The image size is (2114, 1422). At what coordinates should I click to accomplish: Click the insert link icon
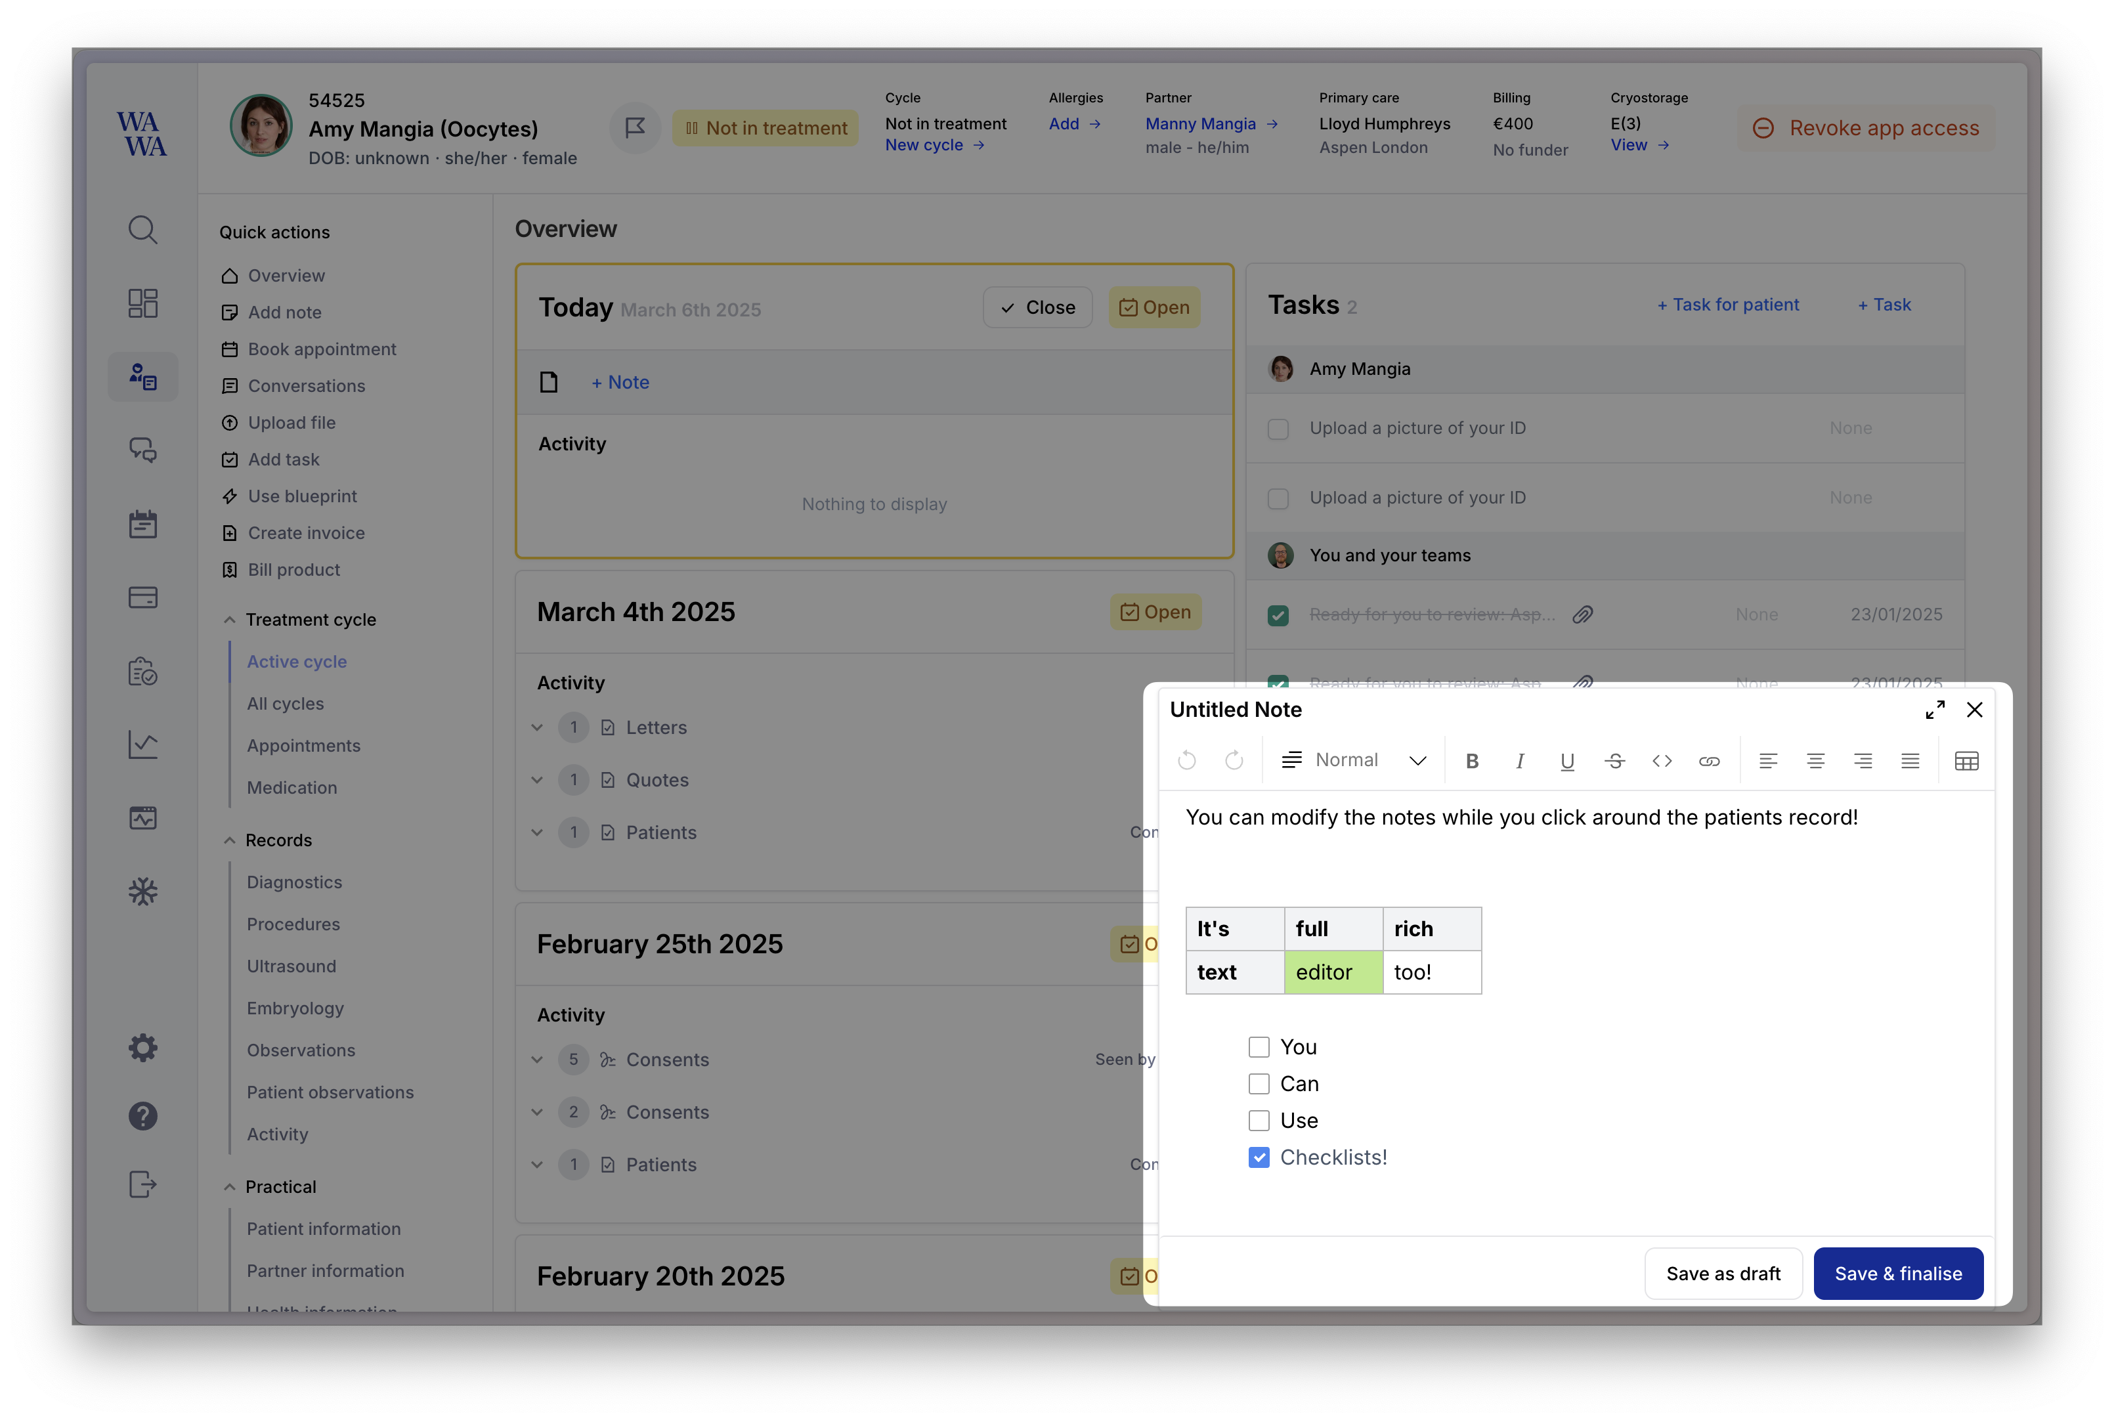click(1709, 761)
